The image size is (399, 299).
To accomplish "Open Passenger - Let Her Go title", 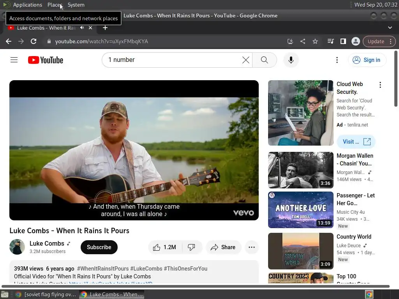I will (355, 199).
